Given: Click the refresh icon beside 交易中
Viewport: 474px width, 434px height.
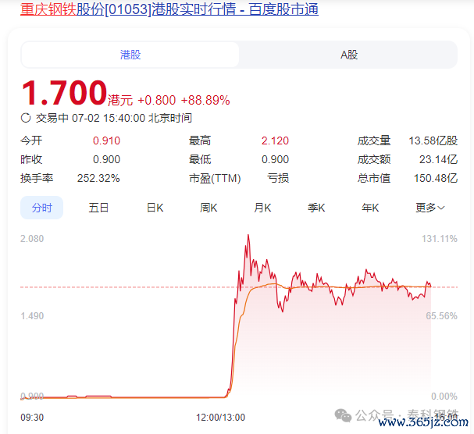Looking at the screenshot, I should click(x=26, y=118).
